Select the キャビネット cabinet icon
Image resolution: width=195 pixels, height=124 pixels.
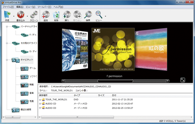(16, 60)
